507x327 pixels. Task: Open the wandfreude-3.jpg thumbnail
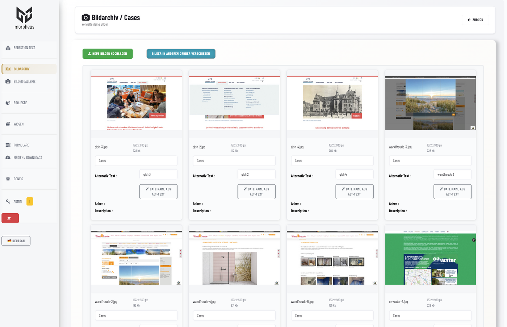click(x=430, y=103)
